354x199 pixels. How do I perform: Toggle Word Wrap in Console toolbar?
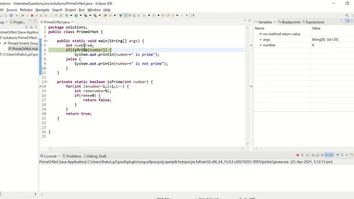click(322, 155)
